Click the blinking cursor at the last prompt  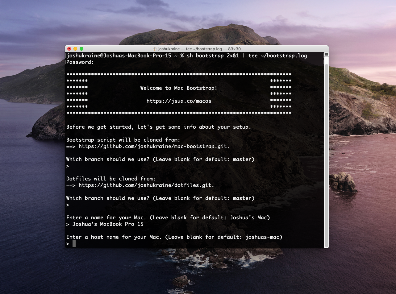[x=74, y=244]
